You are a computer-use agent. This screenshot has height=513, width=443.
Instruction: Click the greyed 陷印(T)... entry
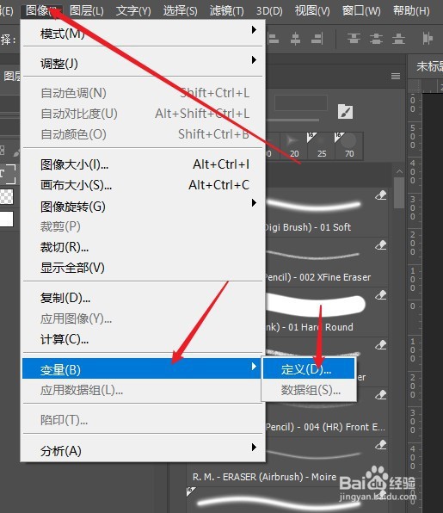[x=144, y=420]
